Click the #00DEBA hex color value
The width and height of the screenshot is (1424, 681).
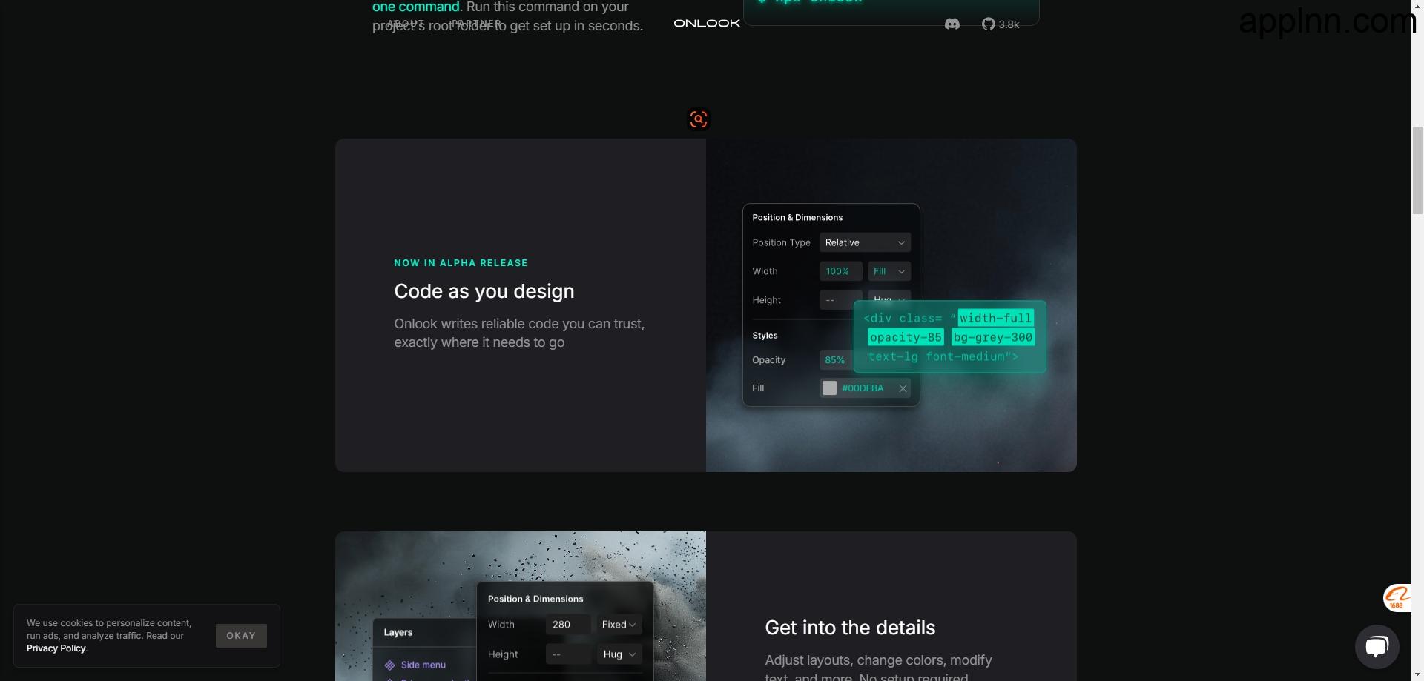(x=863, y=388)
